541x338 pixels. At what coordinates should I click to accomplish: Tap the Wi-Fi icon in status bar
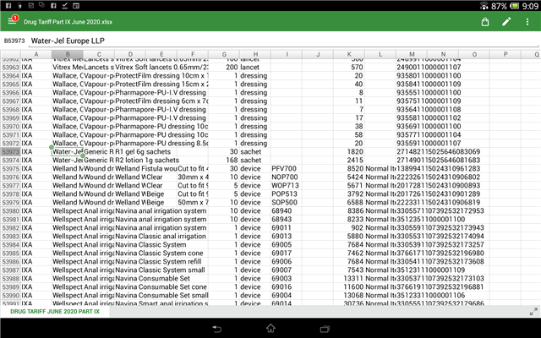point(484,6)
